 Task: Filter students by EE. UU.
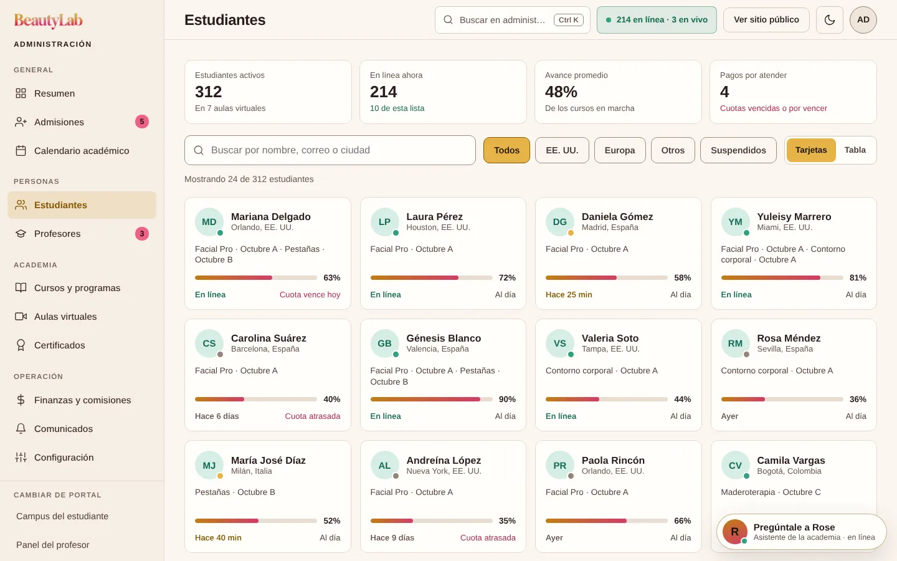562,150
